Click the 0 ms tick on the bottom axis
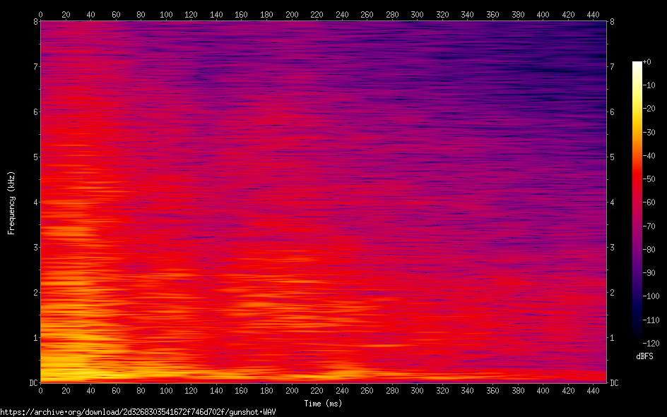Screen dimensions: 667x417 40,390
